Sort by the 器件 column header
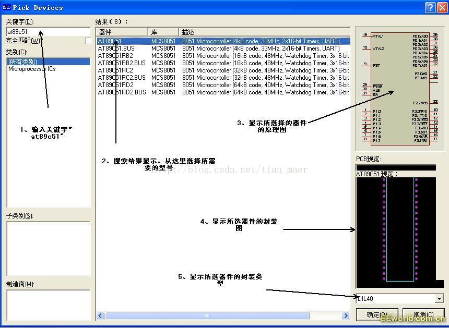 122,32
